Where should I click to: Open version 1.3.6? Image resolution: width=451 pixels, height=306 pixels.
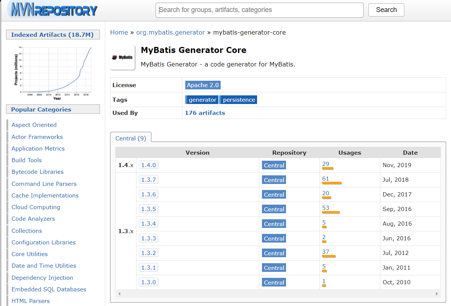pos(148,194)
